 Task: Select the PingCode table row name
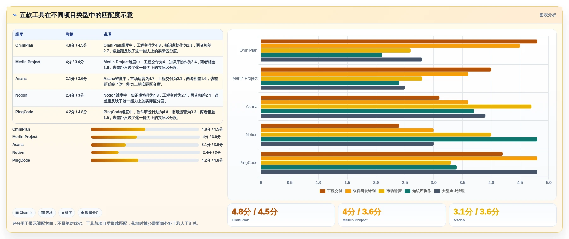coord(24,112)
